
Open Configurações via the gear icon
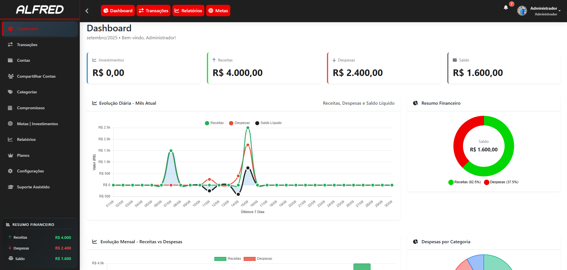point(11,171)
